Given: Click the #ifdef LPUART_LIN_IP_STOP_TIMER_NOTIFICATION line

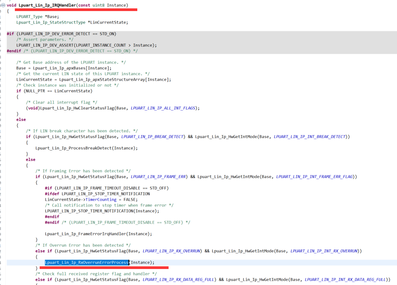Looking at the screenshot, I should point(97,194).
